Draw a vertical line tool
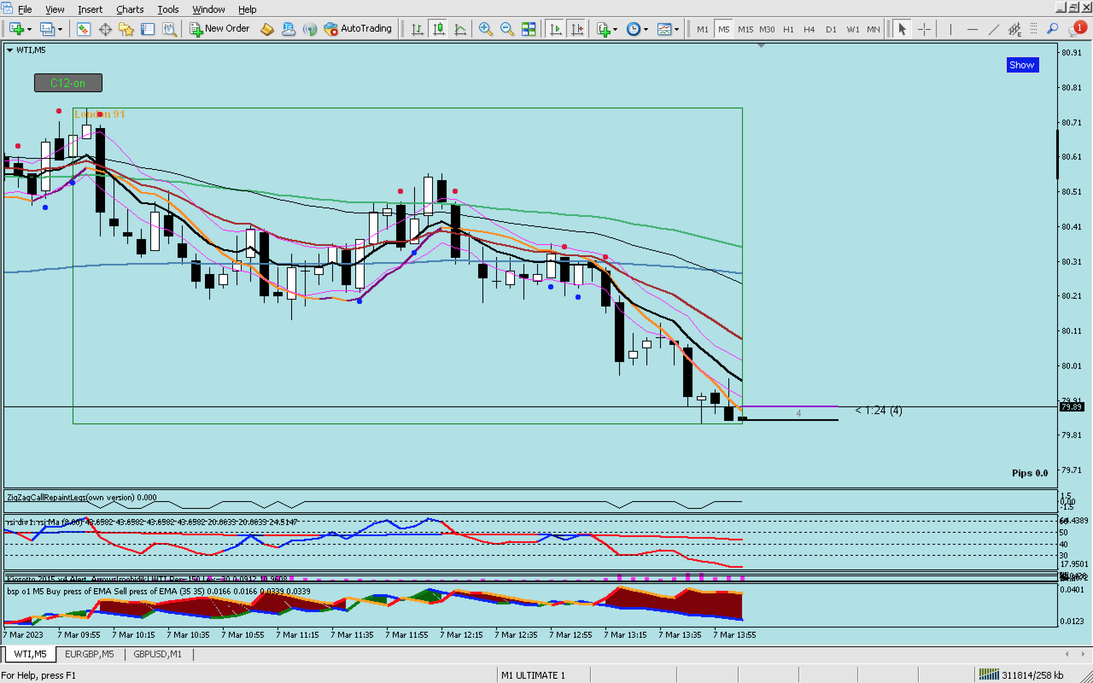 (950, 29)
